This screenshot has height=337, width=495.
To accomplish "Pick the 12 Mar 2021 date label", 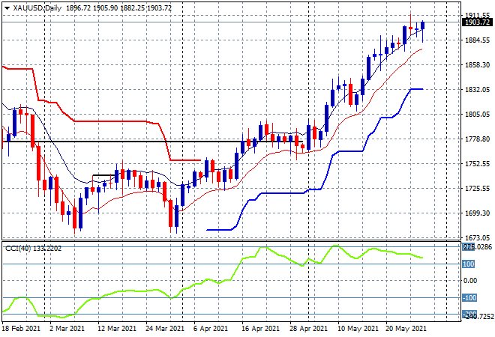I will pyautogui.click(x=117, y=329).
